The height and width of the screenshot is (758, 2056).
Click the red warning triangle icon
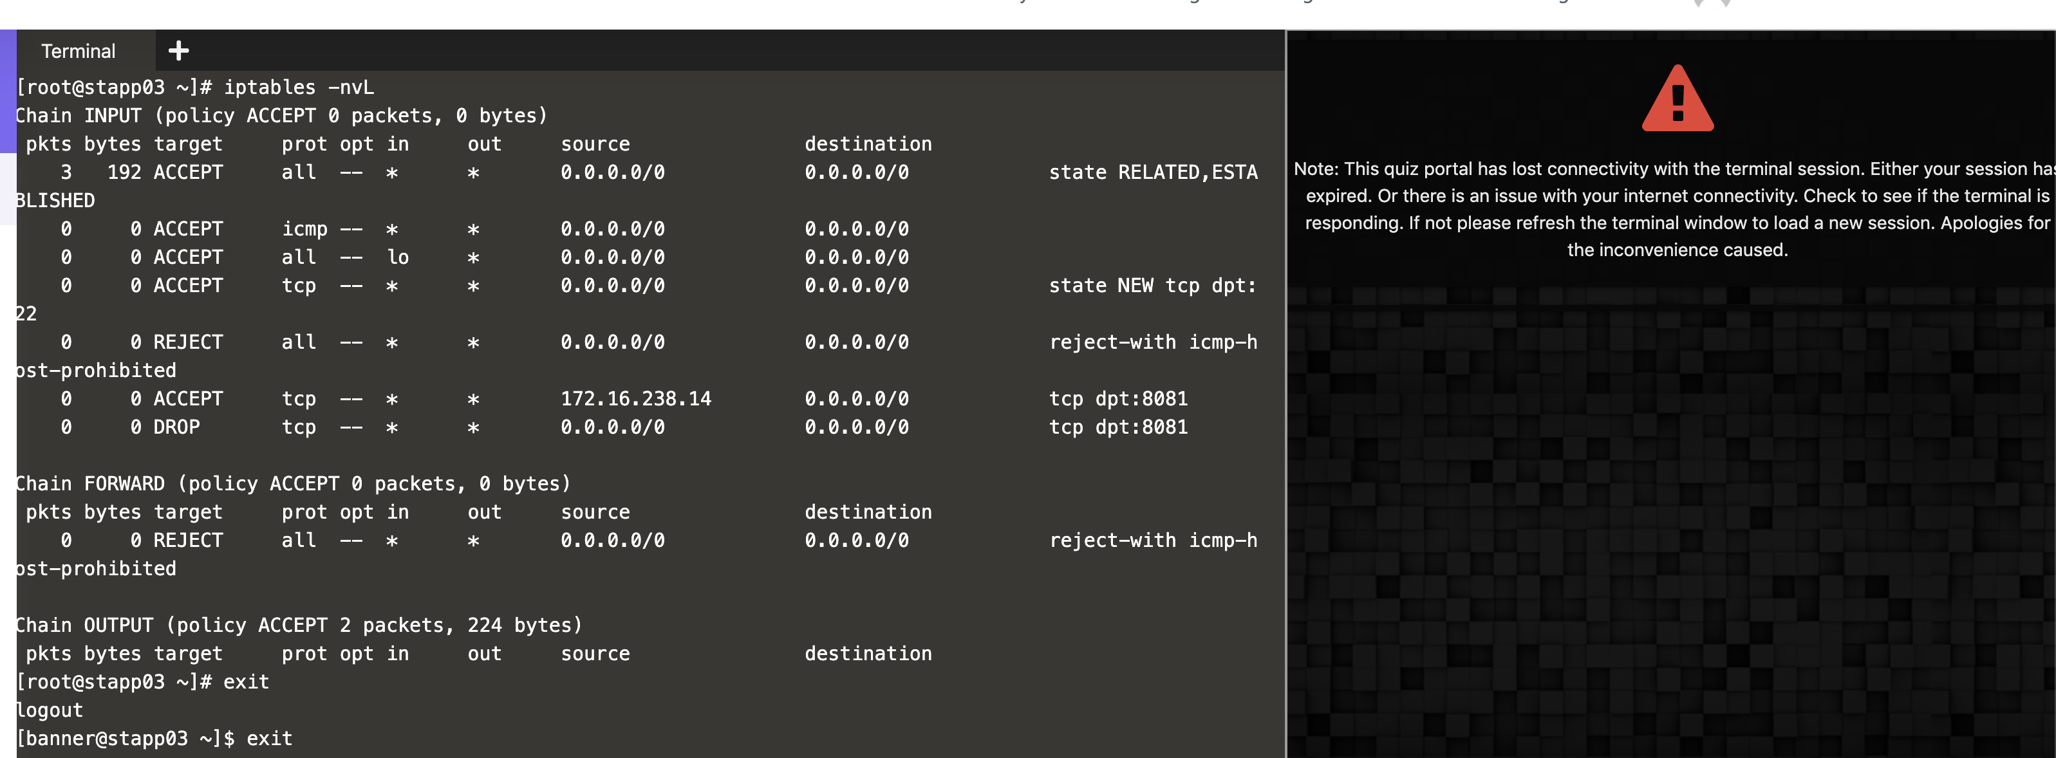1677,99
